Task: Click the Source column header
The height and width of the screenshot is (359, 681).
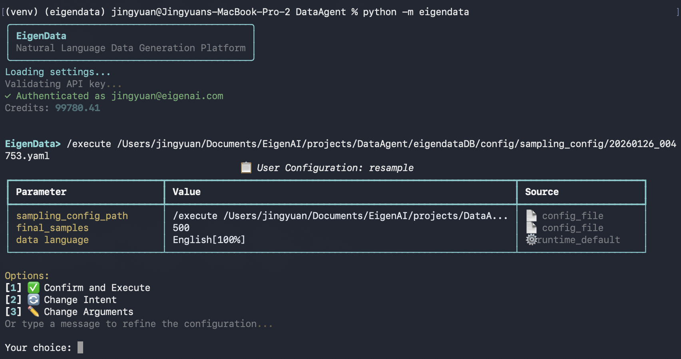Action: click(x=542, y=192)
